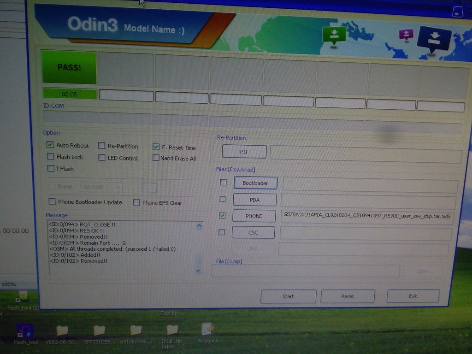Enable the Flash Lock checkbox
This screenshot has height=354, width=472.
(50, 157)
